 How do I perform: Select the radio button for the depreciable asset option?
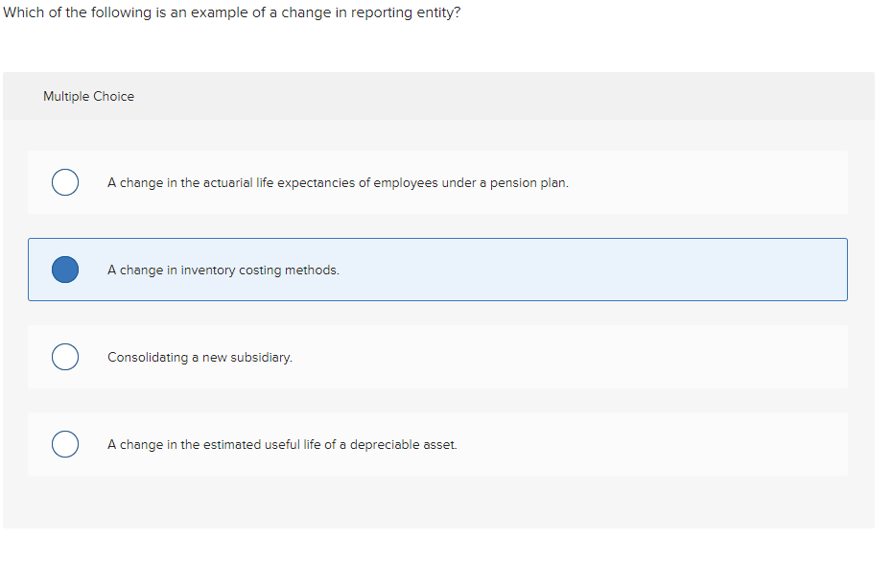click(64, 443)
